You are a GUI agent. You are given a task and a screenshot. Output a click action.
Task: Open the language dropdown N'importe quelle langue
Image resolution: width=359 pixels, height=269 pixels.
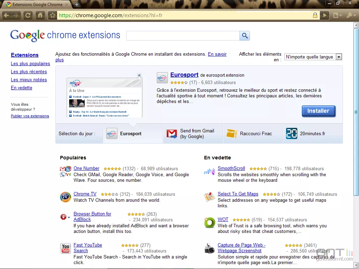coord(313,57)
